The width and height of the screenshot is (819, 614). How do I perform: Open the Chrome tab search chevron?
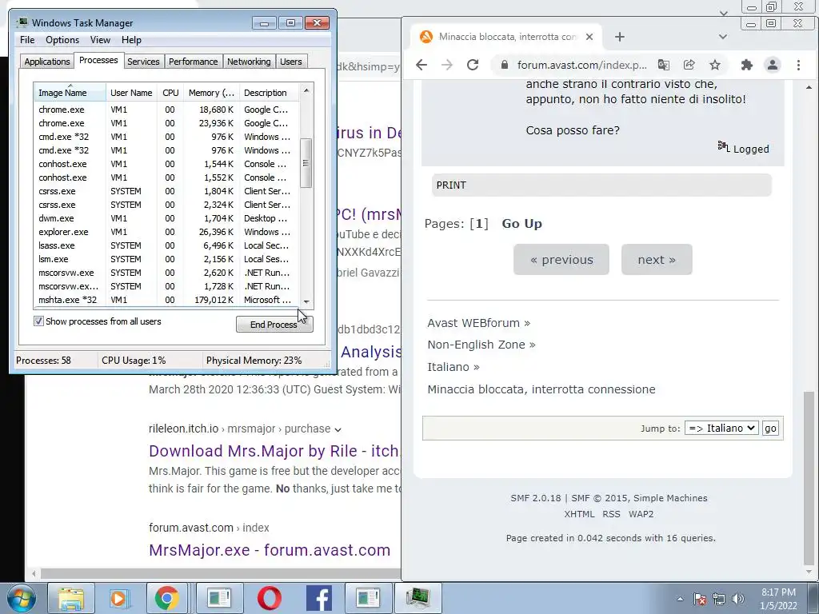(x=723, y=37)
